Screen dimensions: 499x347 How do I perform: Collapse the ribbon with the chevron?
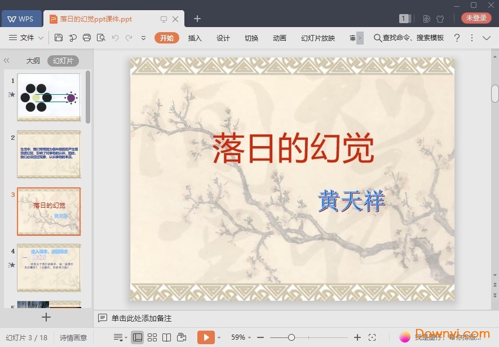[487, 38]
